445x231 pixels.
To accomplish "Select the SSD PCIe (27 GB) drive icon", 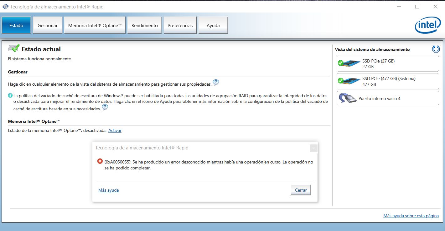I will click(x=349, y=63).
